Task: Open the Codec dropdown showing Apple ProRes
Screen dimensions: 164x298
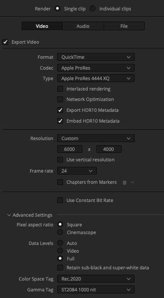Action: (x=96, y=68)
